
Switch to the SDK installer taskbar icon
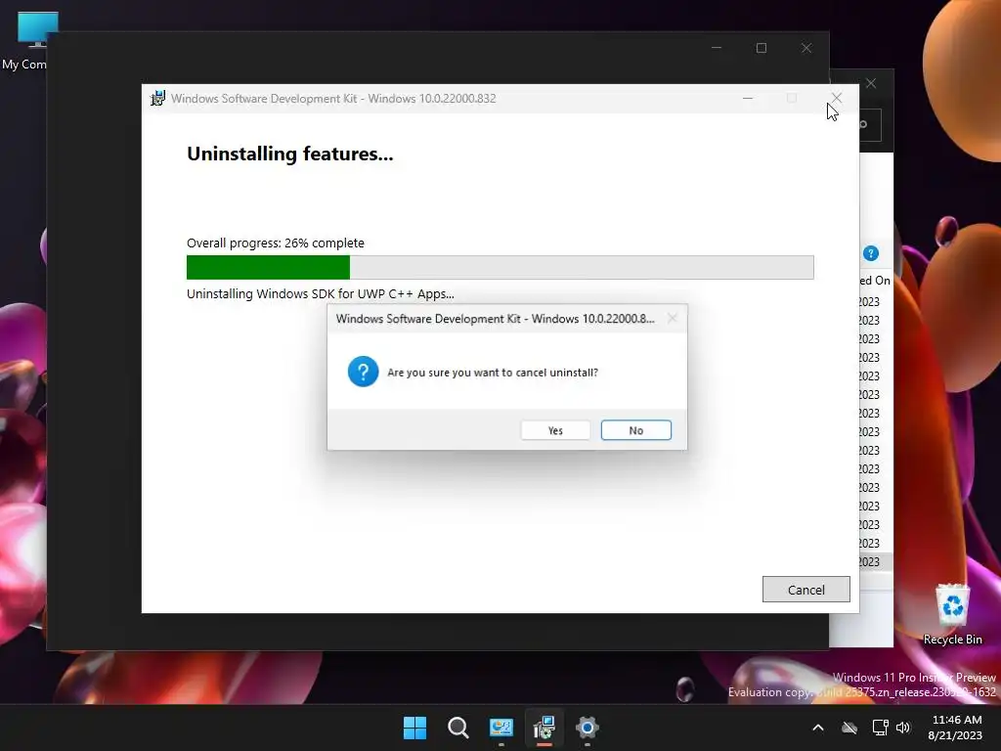(544, 728)
